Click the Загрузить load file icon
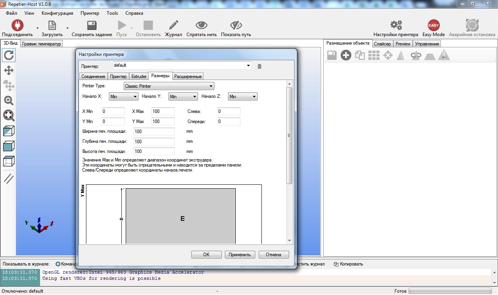This screenshot has width=498, height=295. click(x=52, y=25)
